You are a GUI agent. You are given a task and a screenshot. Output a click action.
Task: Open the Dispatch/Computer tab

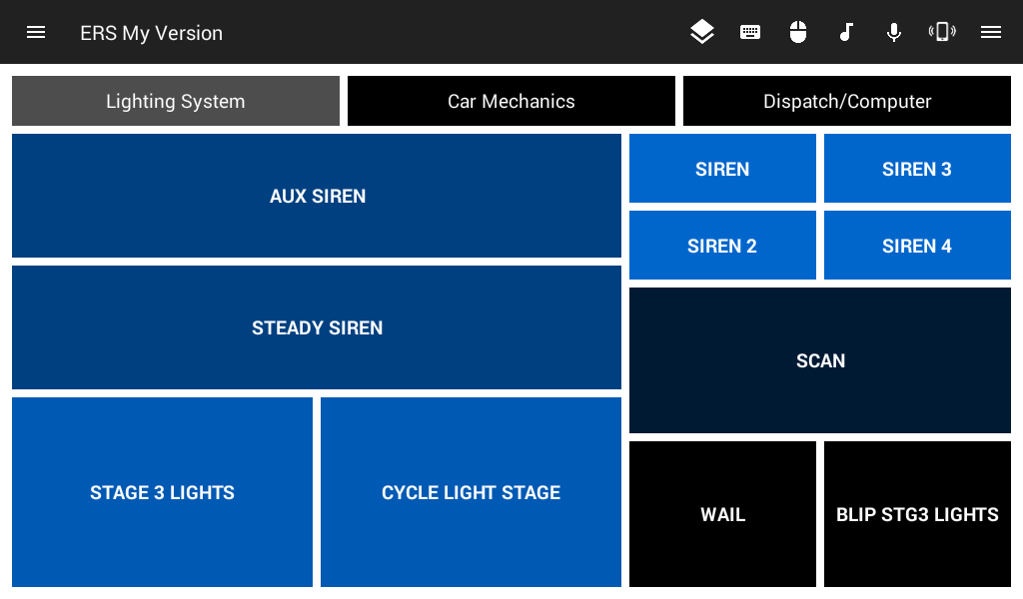pos(847,101)
